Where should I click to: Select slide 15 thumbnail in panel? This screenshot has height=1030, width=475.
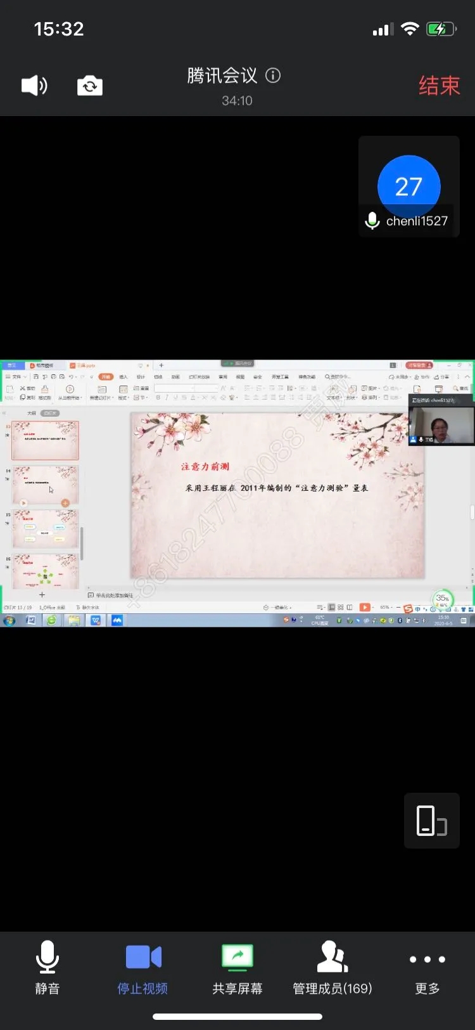[46, 528]
